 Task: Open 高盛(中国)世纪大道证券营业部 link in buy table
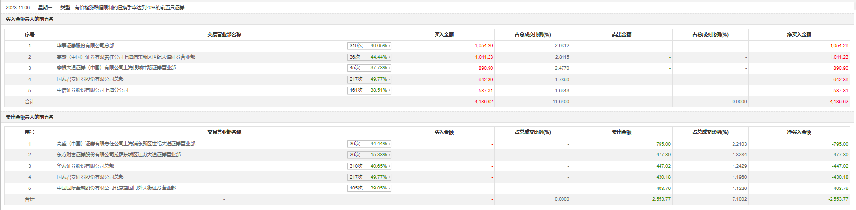pyautogui.click(x=125, y=57)
